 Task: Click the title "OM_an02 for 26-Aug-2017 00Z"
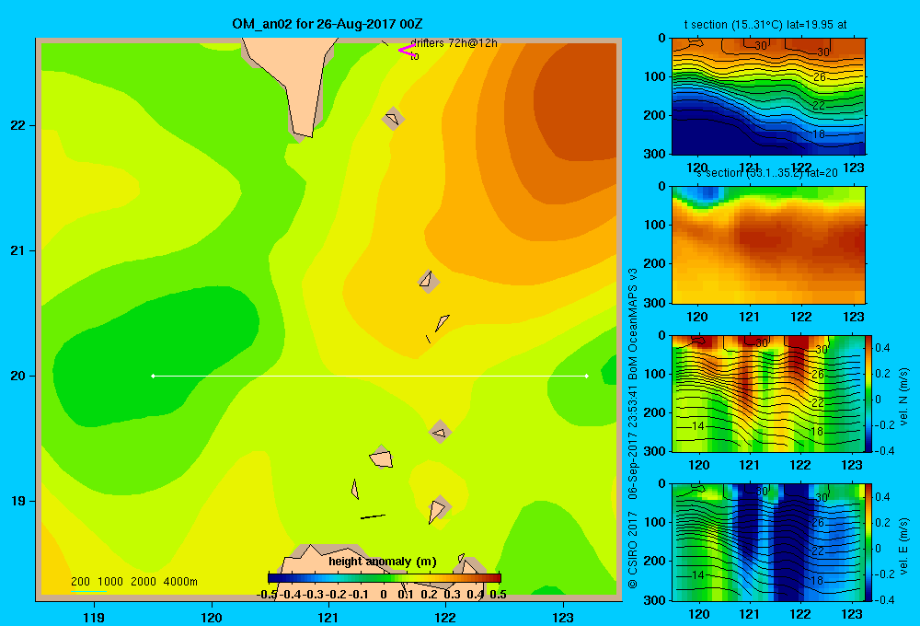pos(327,24)
